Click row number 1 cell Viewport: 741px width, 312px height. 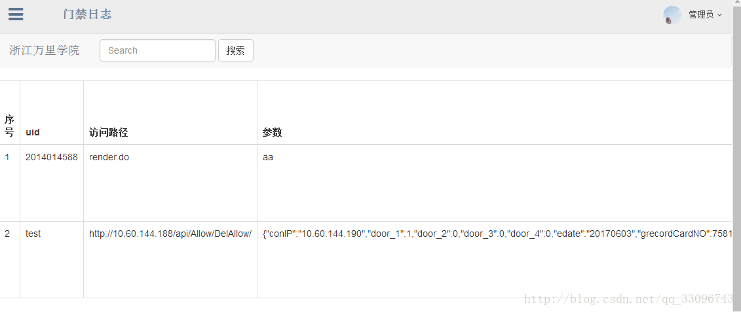[9, 182]
